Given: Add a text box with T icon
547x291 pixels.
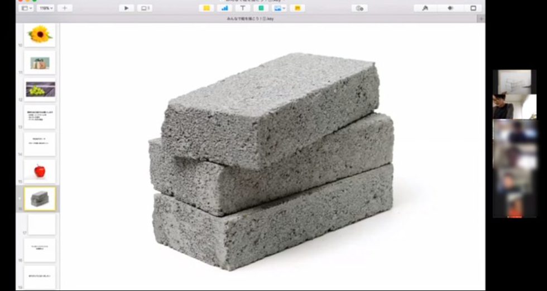Looking at the screenshot, I should click(x=243, y=8).
